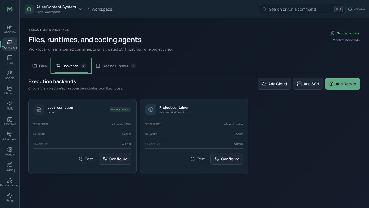Click the Workspace breadcrumb
The height and width of the screenshot is (208, 369).
(102, 9)
